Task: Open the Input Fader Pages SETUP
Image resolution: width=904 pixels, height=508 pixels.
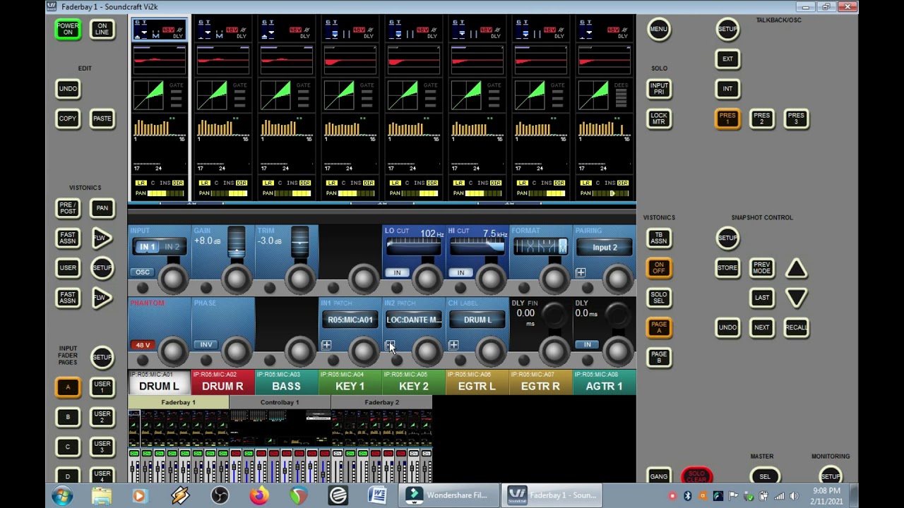Action: [x=102, y=357]
